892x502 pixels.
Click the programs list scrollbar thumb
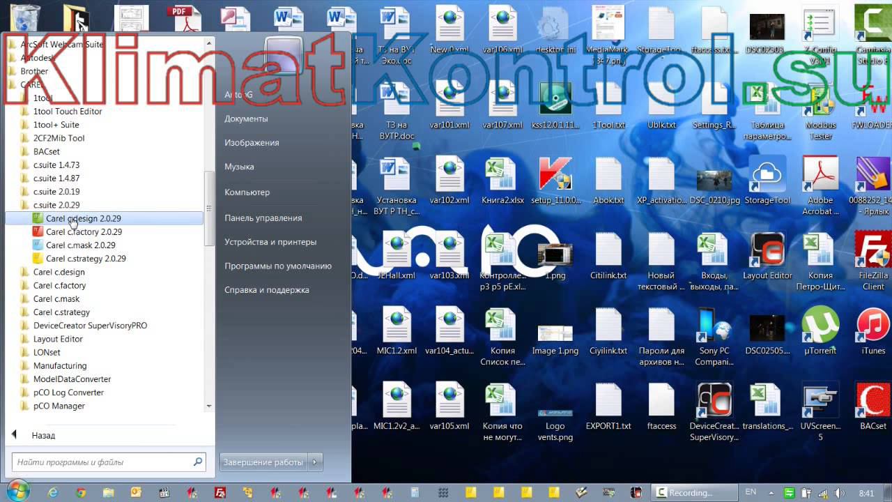coord(209,207)
